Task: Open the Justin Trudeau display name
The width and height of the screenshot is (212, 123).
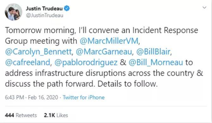Action: pos(44,9)
